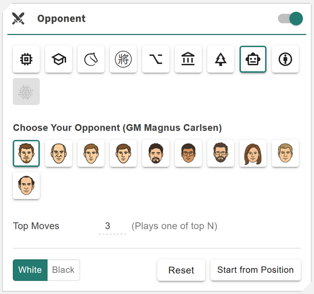Image resolution: width=314 pixels, height=294 pixels.
Task: Select the robot face icon
Action: click(x=253, y=59)
